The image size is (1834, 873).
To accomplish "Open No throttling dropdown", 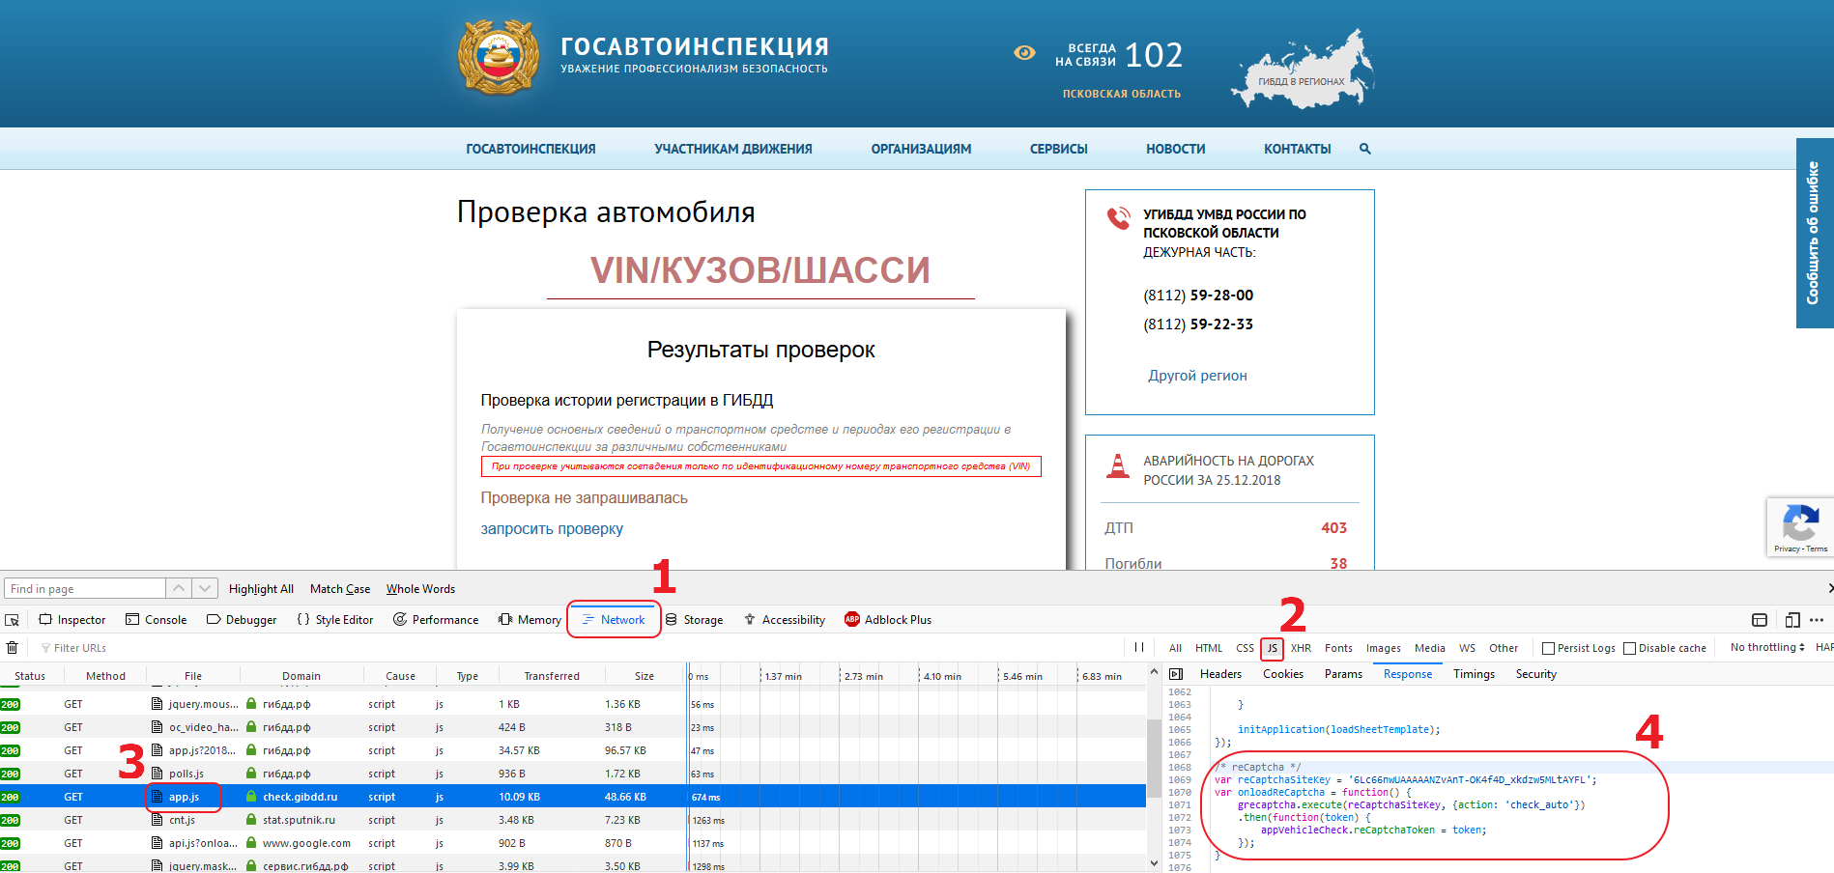I will pos(1767,647).
